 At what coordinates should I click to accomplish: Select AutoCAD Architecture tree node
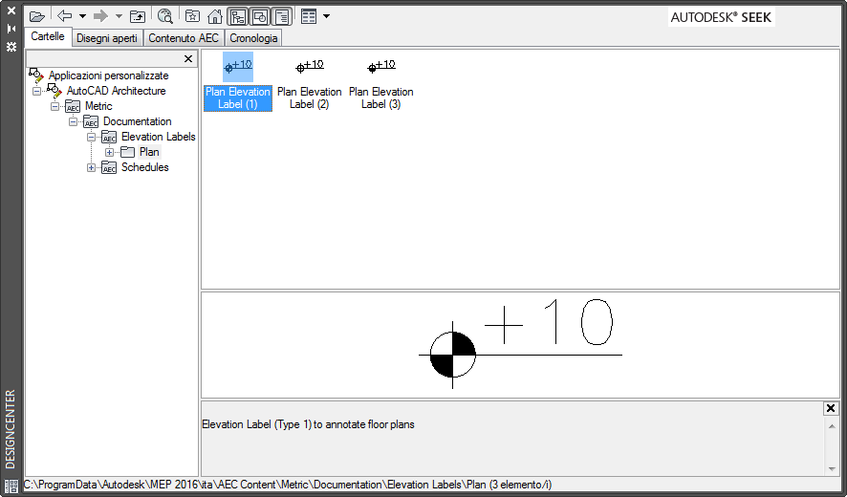(x=116, y=91)
